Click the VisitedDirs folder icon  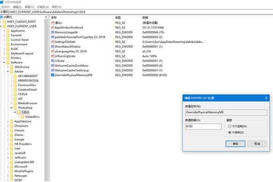(x=23, y=116)
